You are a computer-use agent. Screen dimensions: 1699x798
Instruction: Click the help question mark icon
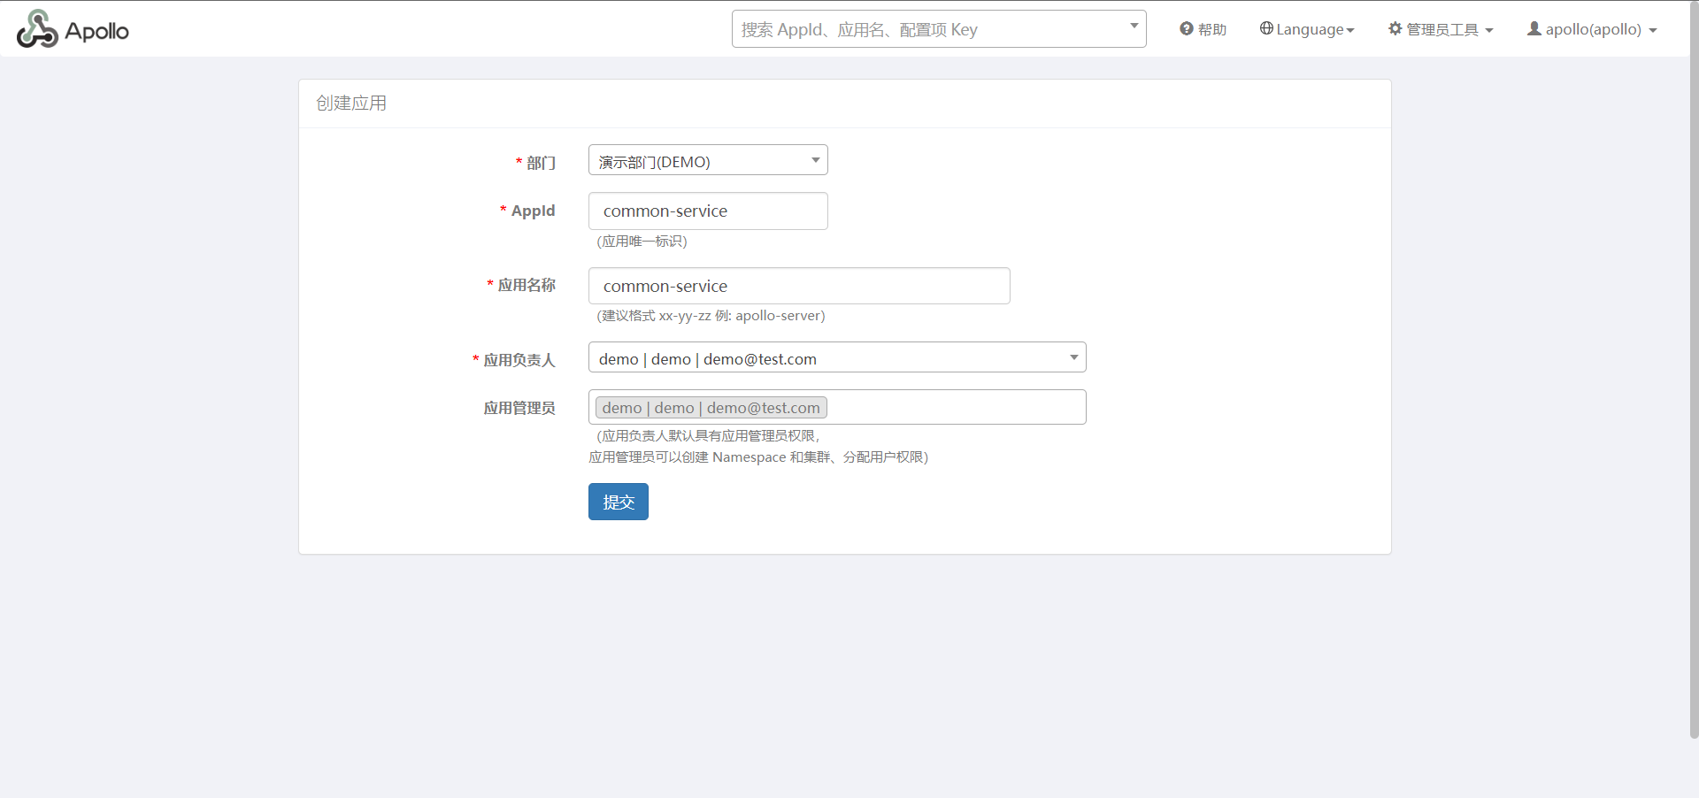pyautogui.click(x=1186, y=29)
